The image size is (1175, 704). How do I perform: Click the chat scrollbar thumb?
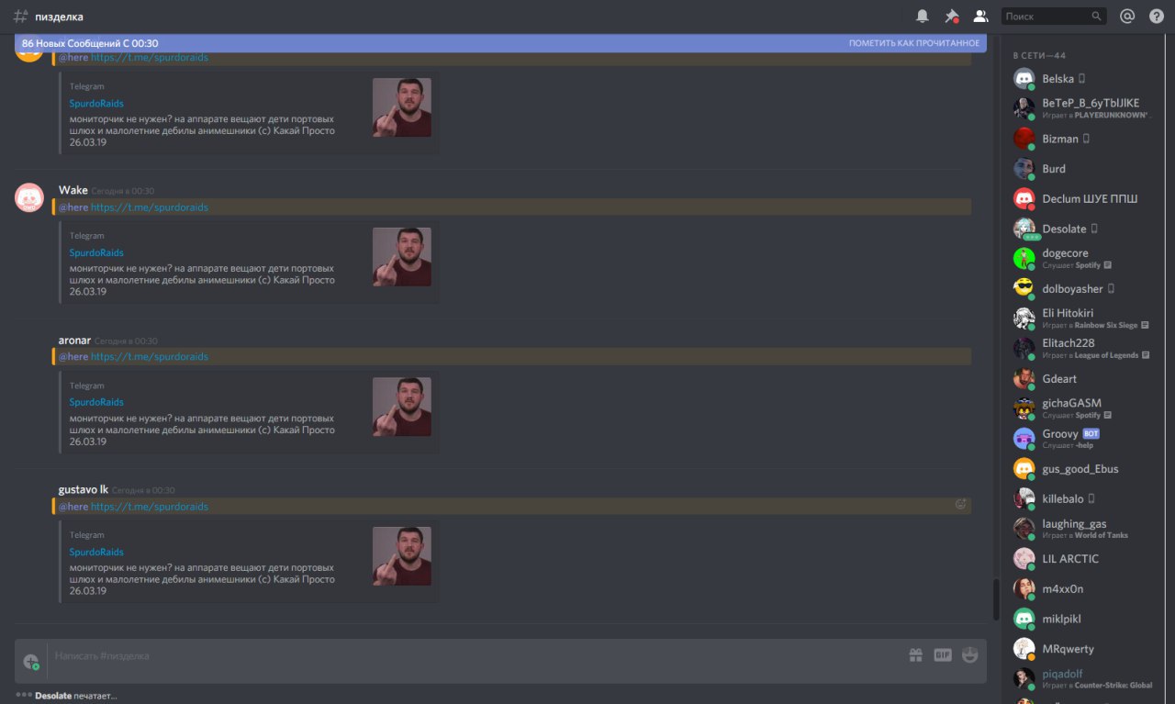(x=994, y=599)
